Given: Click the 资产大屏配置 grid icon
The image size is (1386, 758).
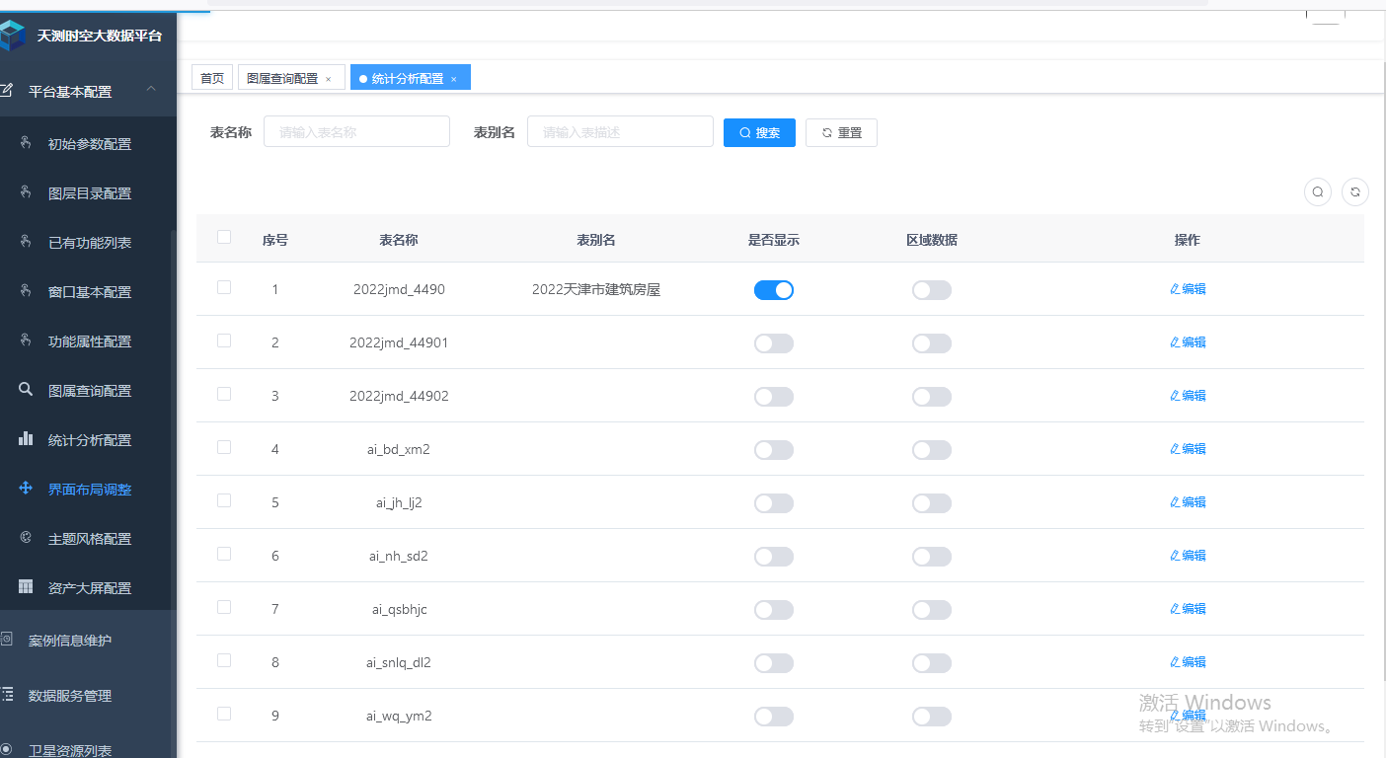Looking at the screenshot, I should 25,587.
